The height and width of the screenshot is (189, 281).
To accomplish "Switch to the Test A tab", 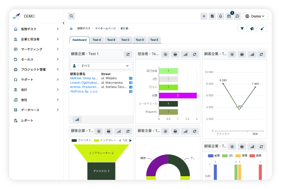I will coord(97,40).
